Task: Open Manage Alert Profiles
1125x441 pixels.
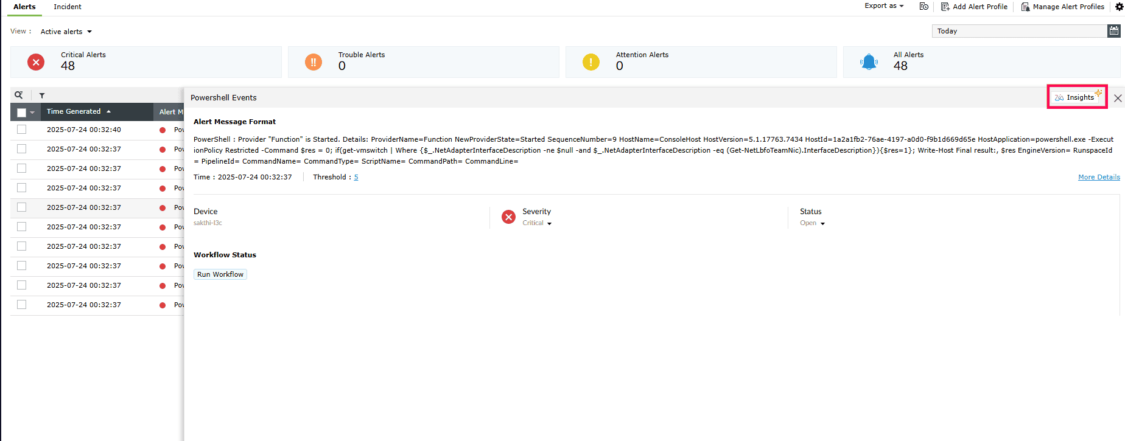Action: click(1062, 7)
